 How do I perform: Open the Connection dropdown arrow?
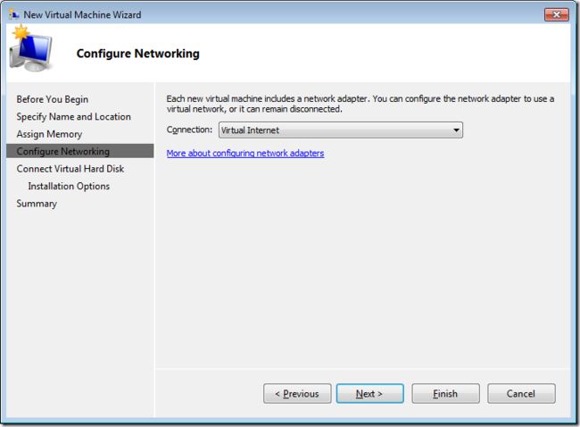pos(456,130)
